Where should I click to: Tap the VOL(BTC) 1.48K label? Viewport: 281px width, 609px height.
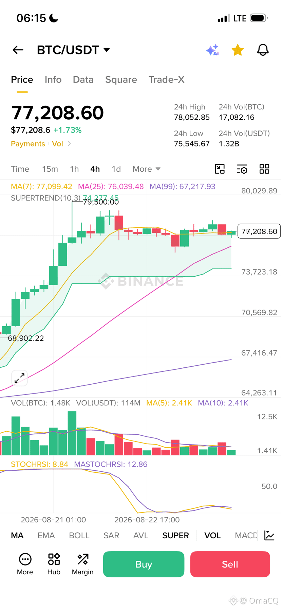40,403
